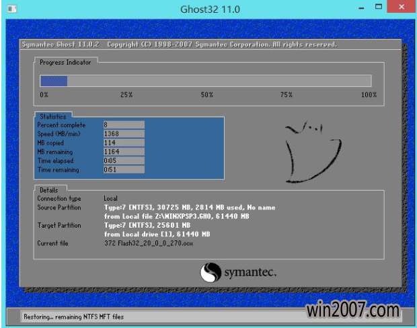Click the Percent complete value 8
Image resolution: width=417 pixels, height=328 pixels.
(x=124, y=125)
